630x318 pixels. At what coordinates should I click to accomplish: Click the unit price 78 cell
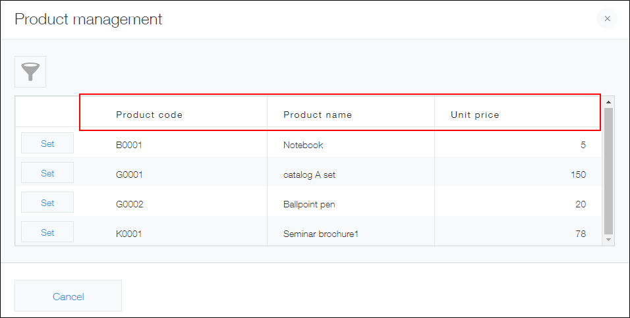(x=580, y=234)
